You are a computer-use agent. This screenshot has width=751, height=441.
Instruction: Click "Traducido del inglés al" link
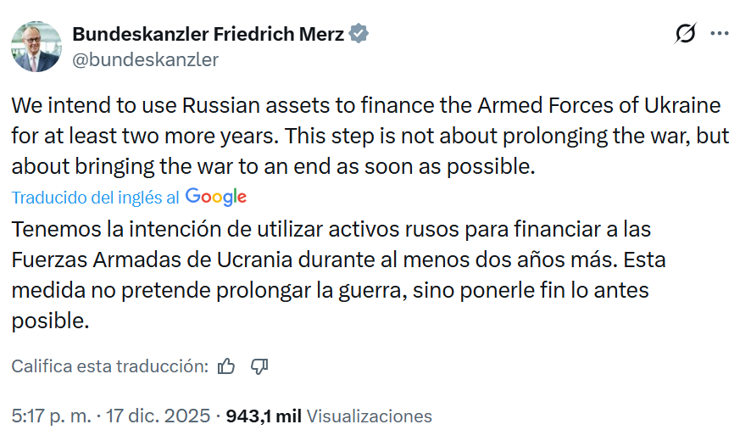[x=95, y=198]
